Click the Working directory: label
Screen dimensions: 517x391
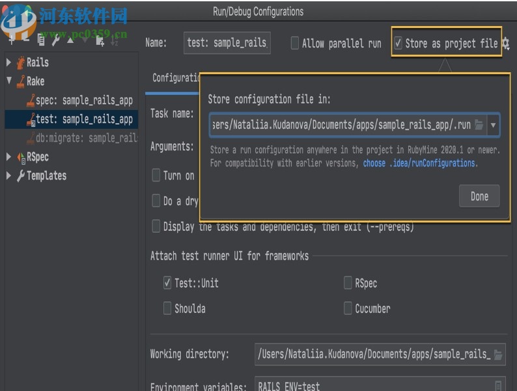click(x=189, y=355)
